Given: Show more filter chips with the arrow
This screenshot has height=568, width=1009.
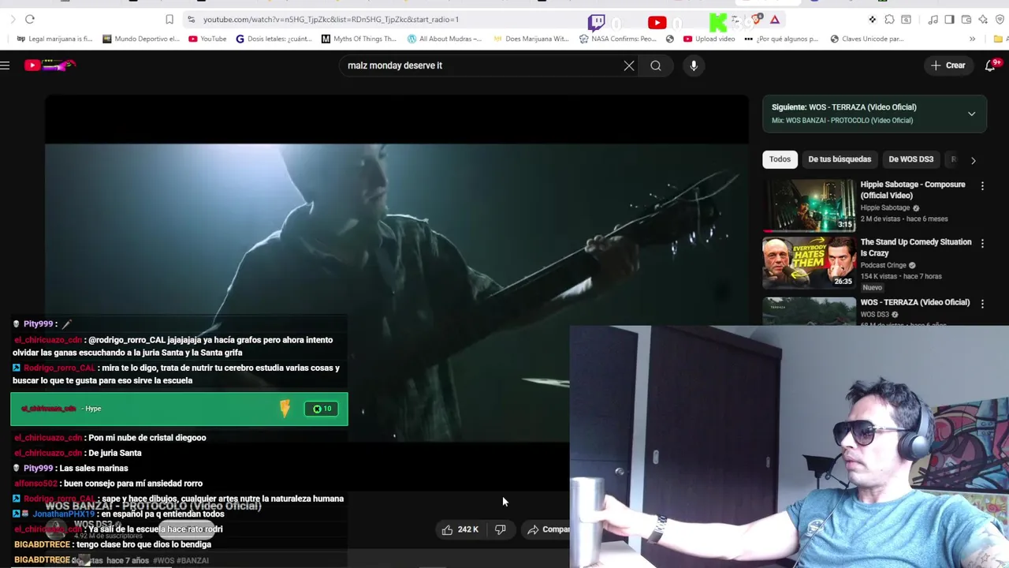Looking at the screenshot, I should point(973,160).
